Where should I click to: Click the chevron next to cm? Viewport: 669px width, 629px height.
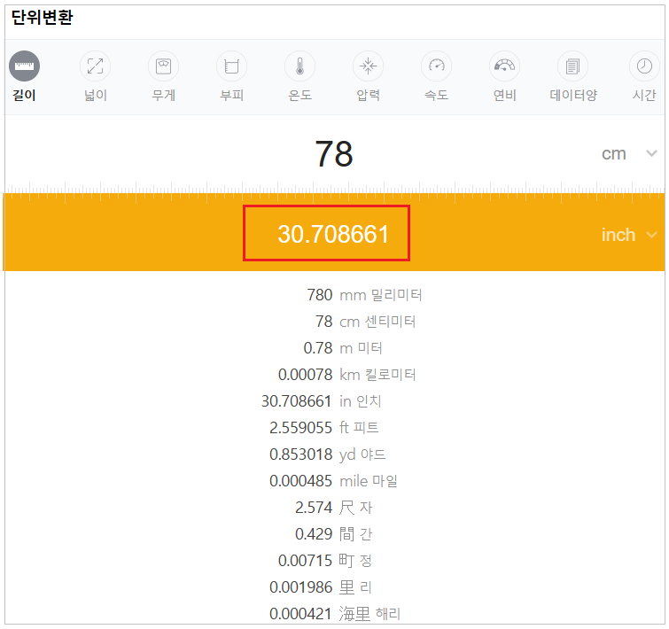651,153
